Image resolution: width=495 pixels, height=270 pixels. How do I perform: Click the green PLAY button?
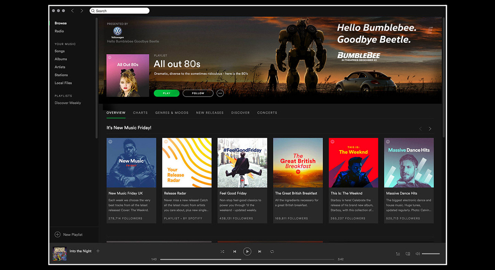pos(166,93)
